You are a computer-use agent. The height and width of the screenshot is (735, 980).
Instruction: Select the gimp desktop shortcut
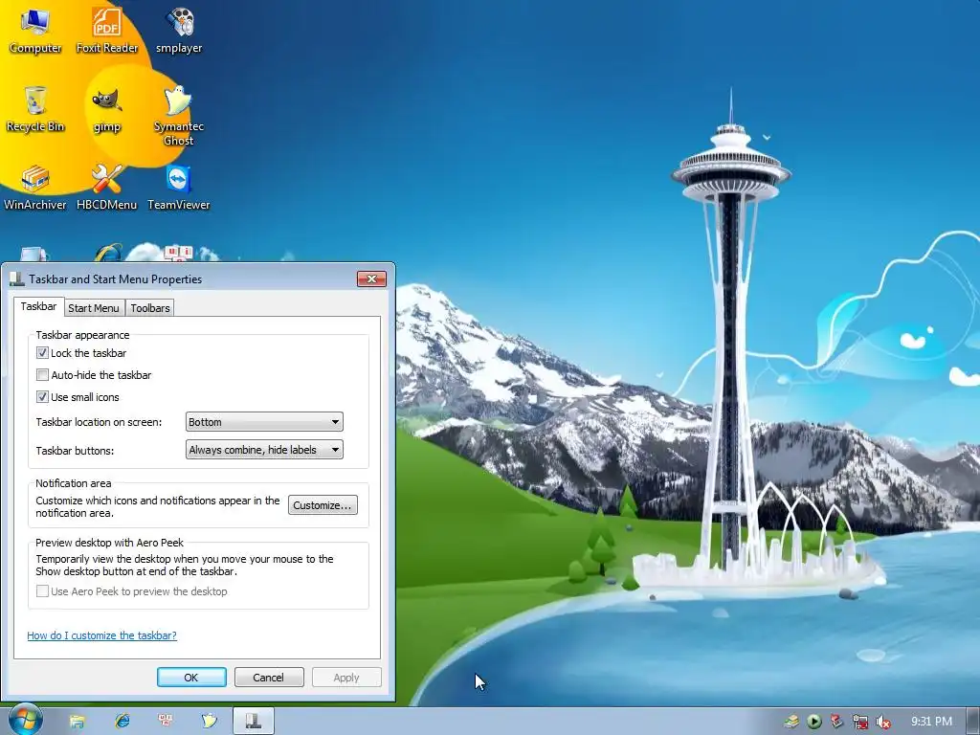pos(107,109)
